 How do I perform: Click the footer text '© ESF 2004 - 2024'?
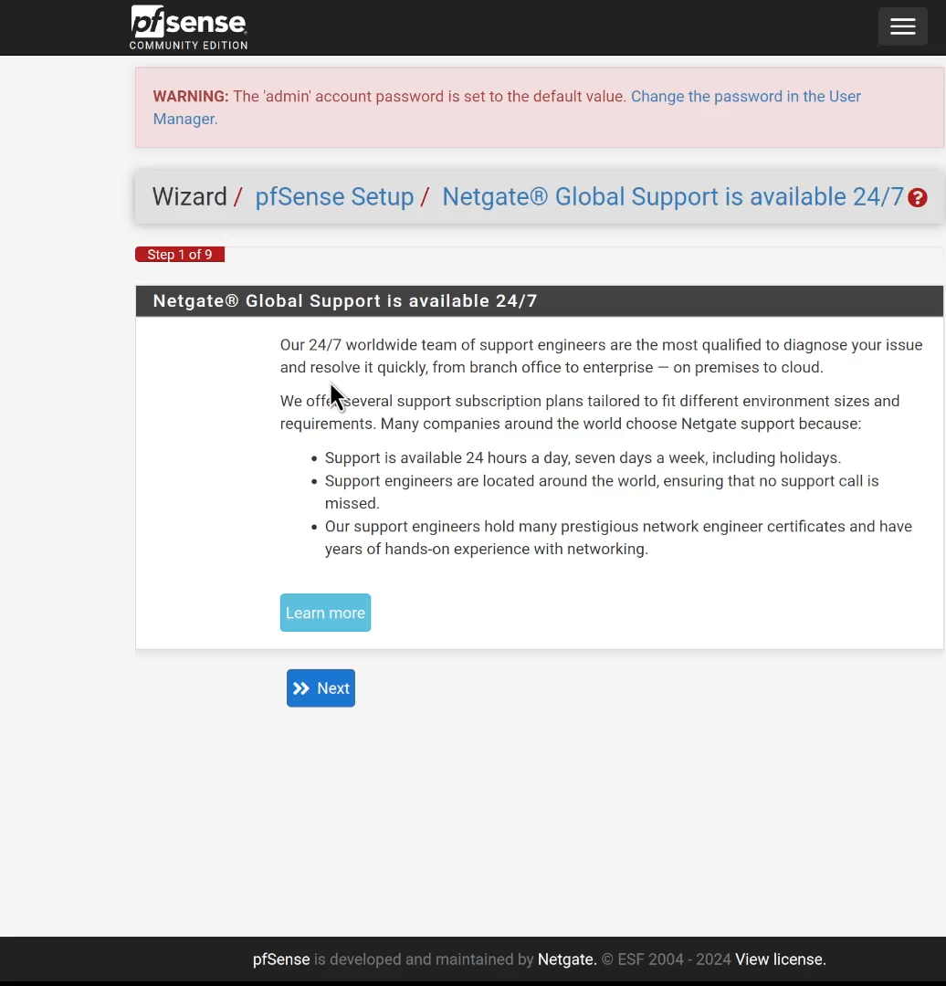click(666, 960)
